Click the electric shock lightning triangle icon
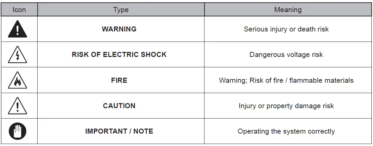This screenshot has height=146, width=373. coord(17,55)
